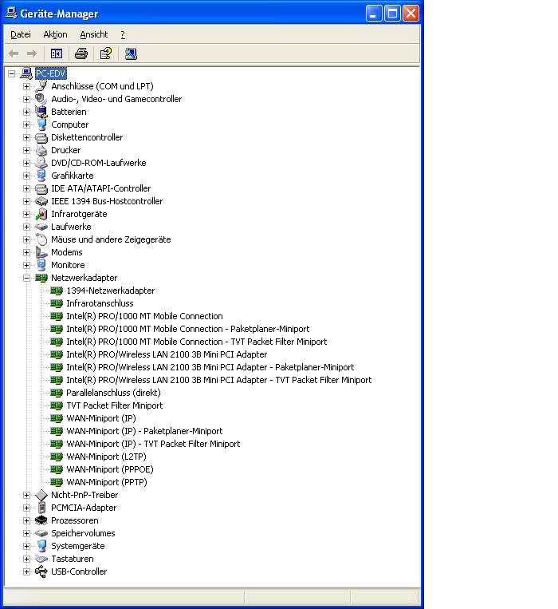Click the Netzwerkadapter category icon
Screen dimensions: 558x609
(x=41, y=278)
